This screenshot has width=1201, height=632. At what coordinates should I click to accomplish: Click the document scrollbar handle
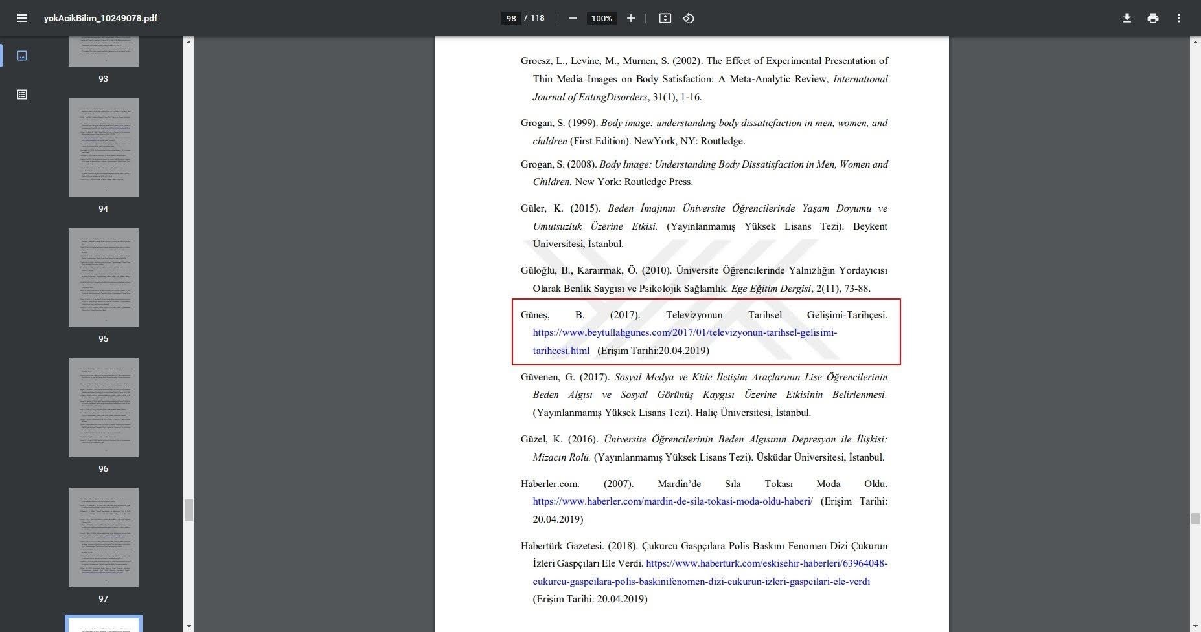tap(1195, 519)
